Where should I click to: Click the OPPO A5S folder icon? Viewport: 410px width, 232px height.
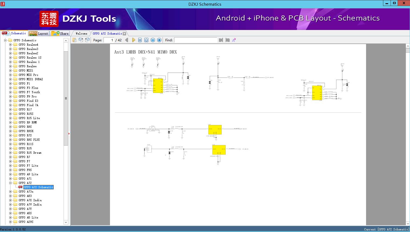[15, 213]
